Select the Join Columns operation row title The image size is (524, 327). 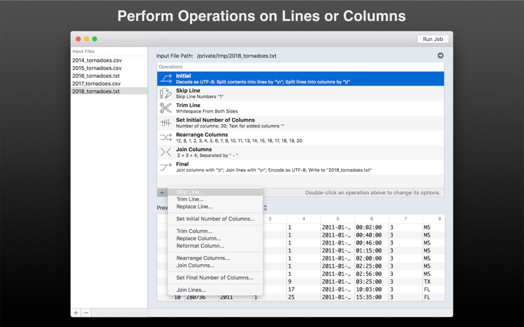194,149
